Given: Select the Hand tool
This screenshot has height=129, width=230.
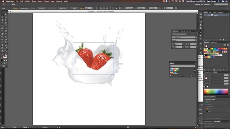Looking at the screenshot, I should [3, 51].
